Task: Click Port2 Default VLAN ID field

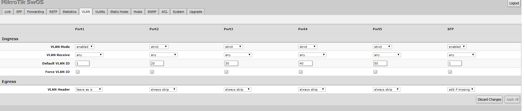Action: 157,63
